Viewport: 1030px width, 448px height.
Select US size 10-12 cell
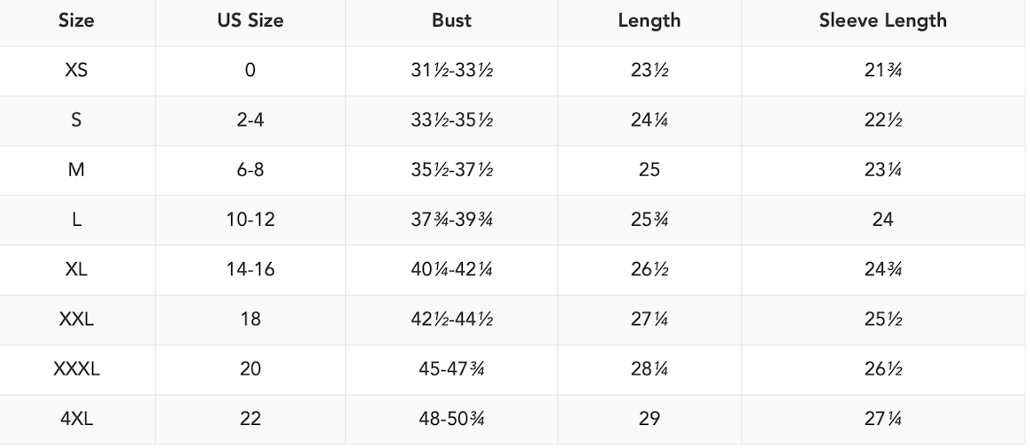250,220
